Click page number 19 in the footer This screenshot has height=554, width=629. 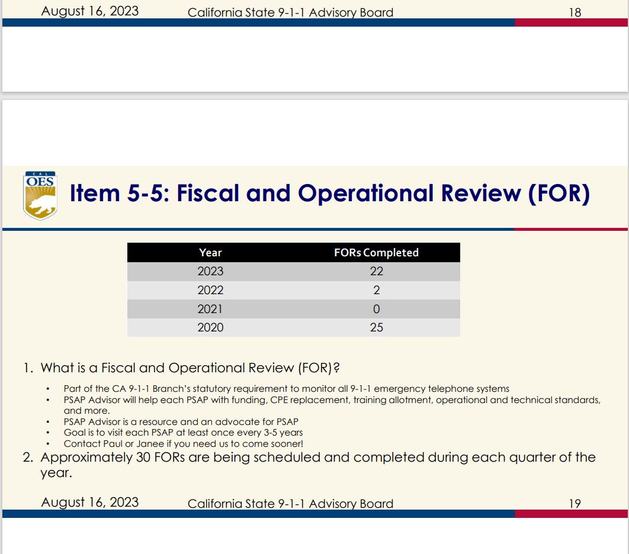[x=575, y=504]
